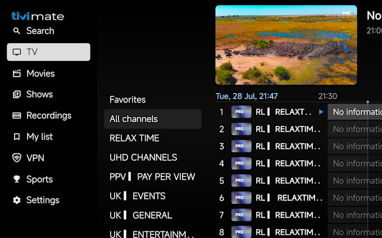Click channel number 1
The width and height of the screenshot is (382, 238).
click(221, 112)
